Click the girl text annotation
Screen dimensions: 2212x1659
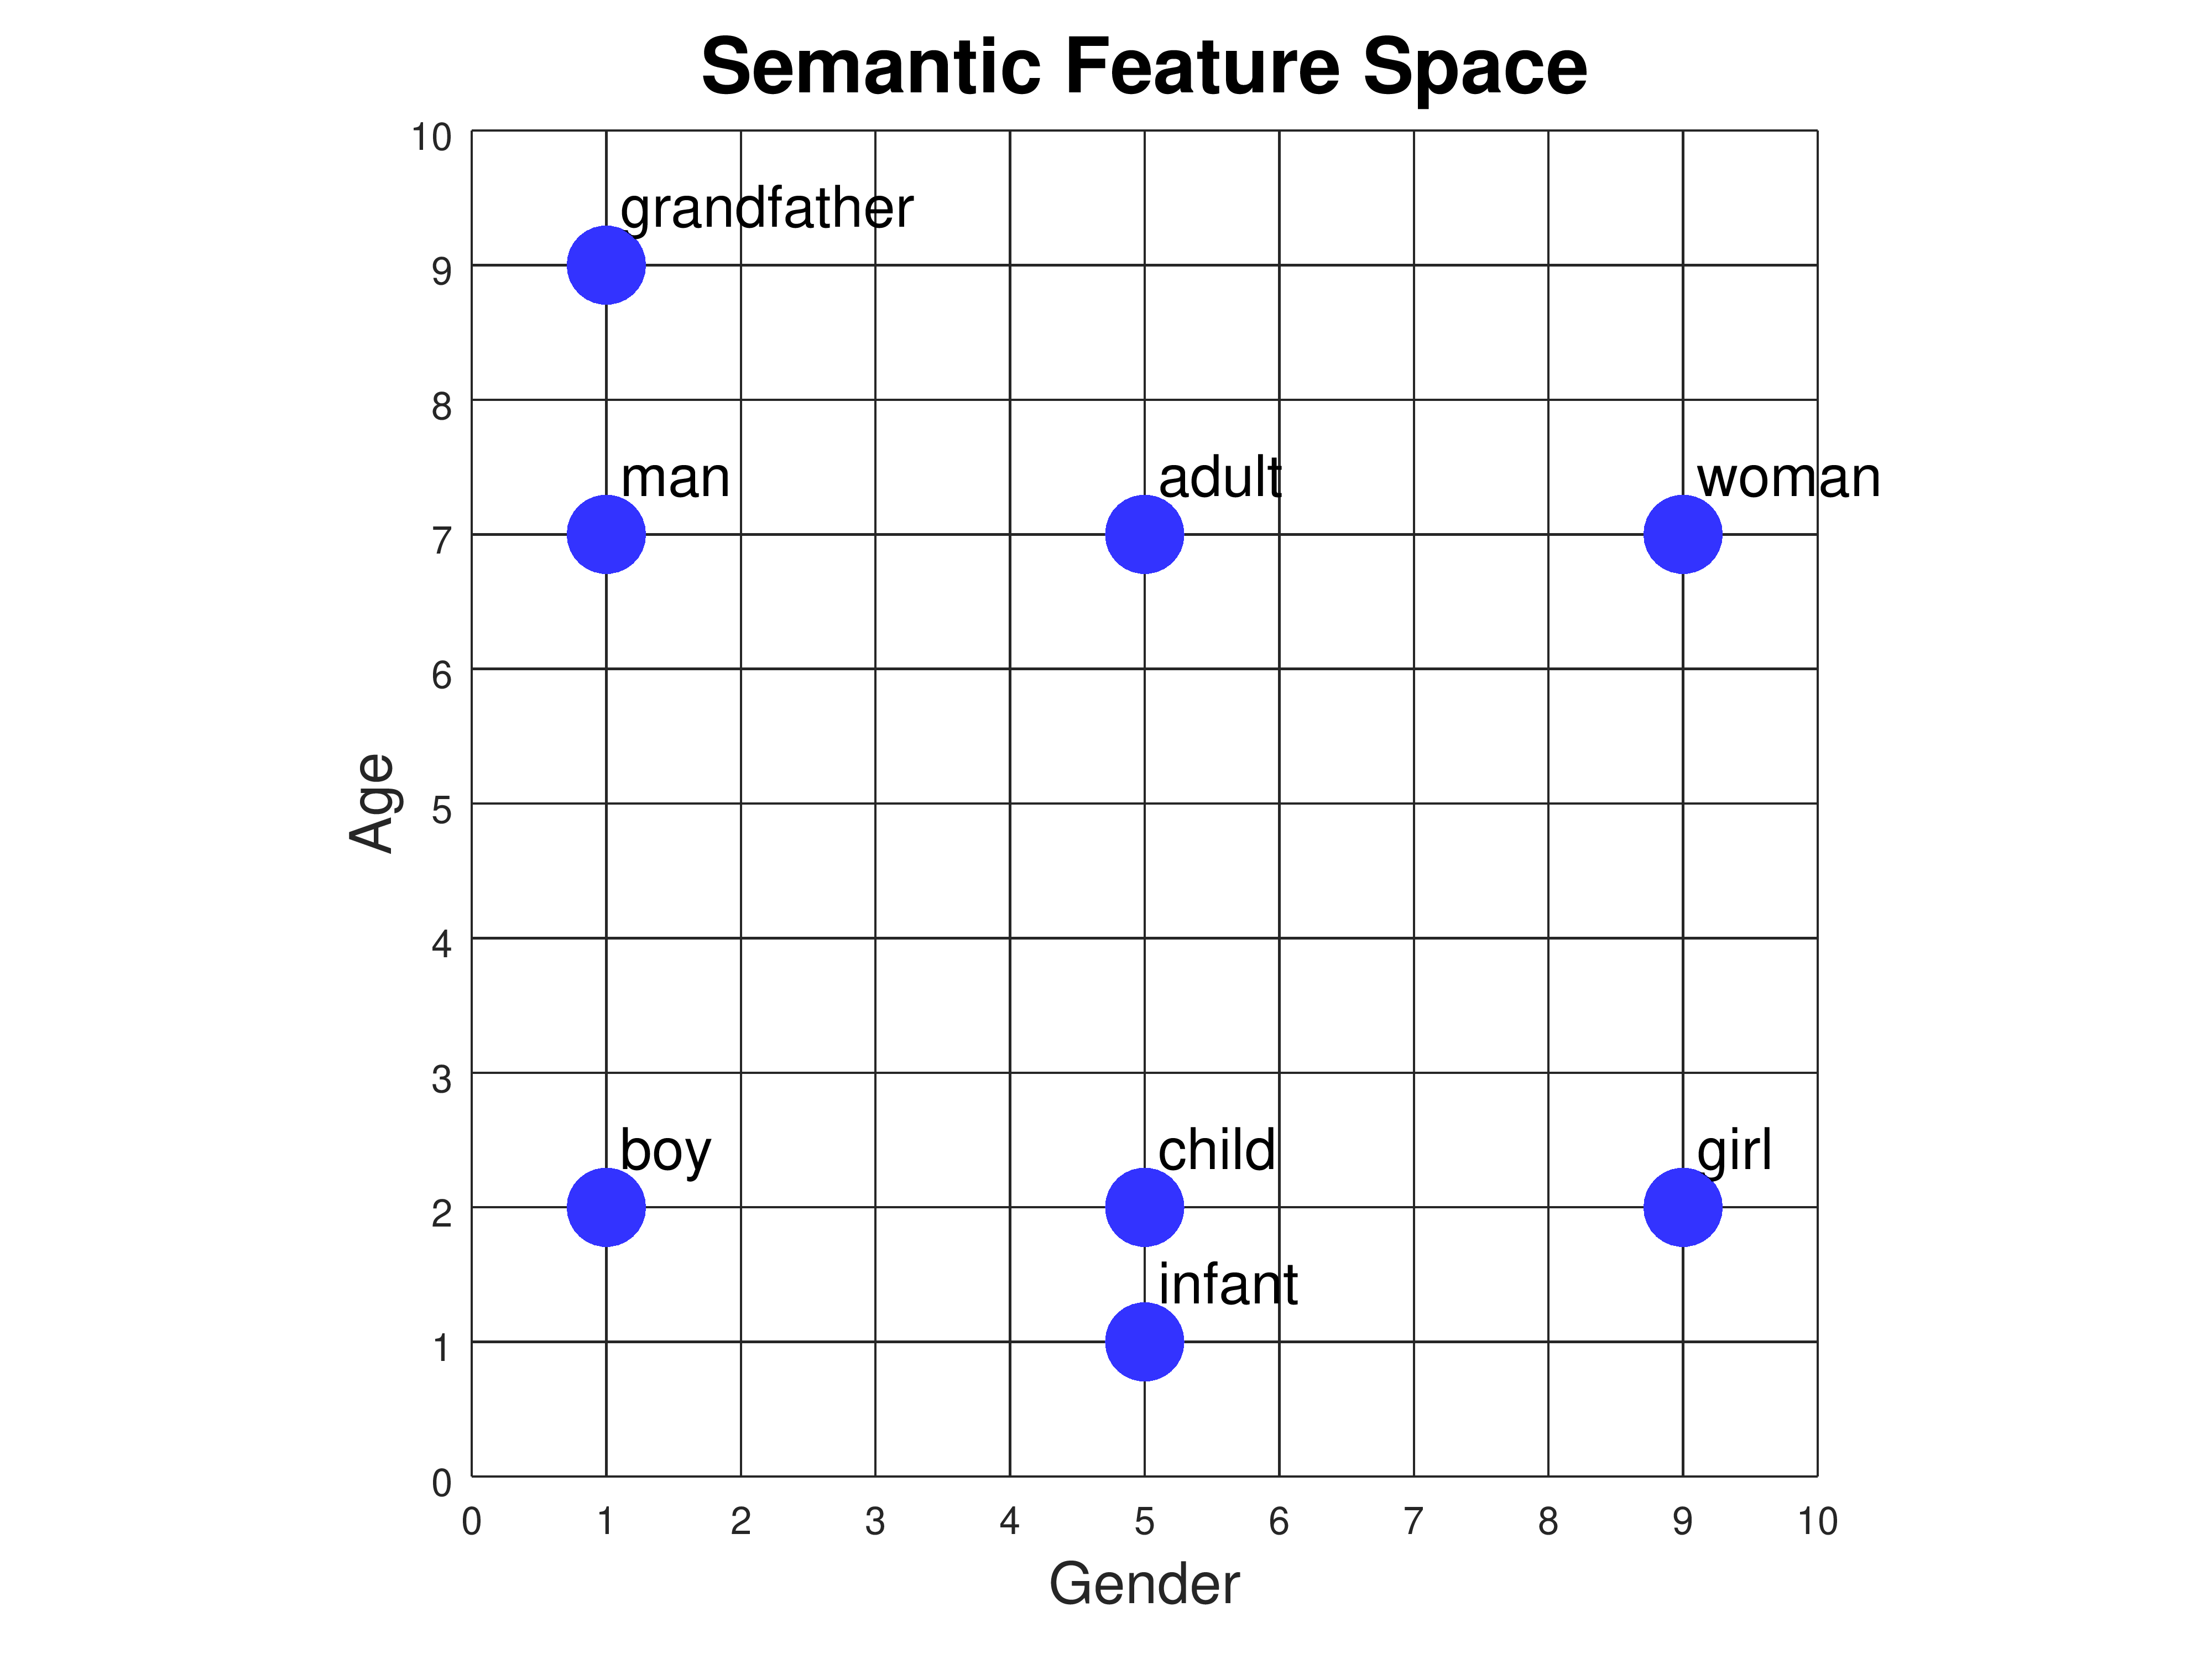[1734, 1151]
